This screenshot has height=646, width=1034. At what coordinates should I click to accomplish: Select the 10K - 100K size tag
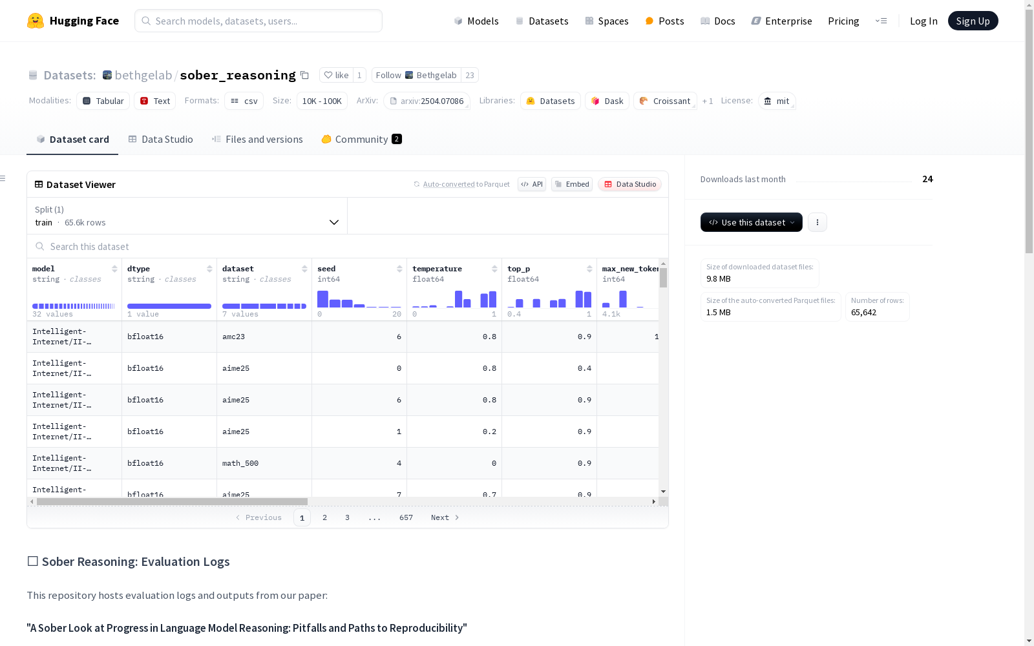pos(322,101)
